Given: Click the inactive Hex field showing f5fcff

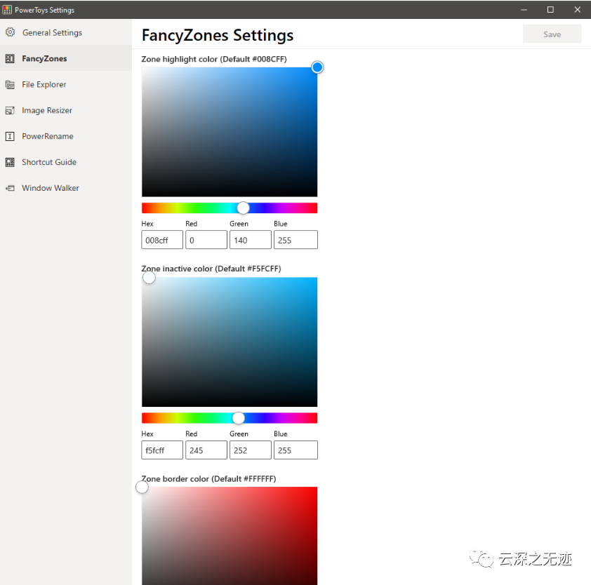Looking at the screenshot, I should click(162, 450).
